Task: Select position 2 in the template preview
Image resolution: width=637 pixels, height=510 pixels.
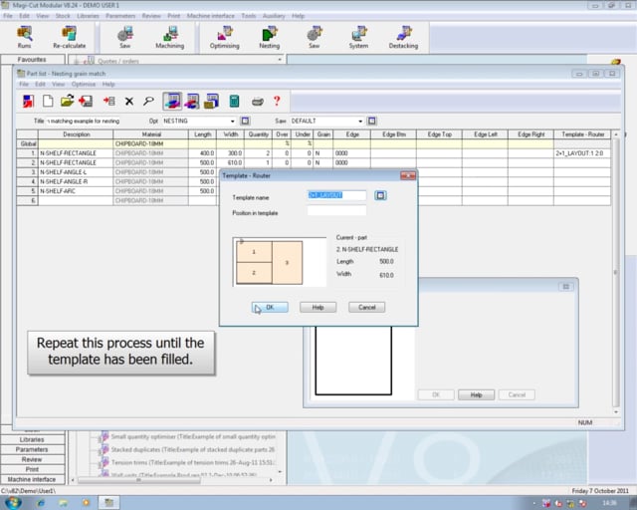Action: pos(254,273)
